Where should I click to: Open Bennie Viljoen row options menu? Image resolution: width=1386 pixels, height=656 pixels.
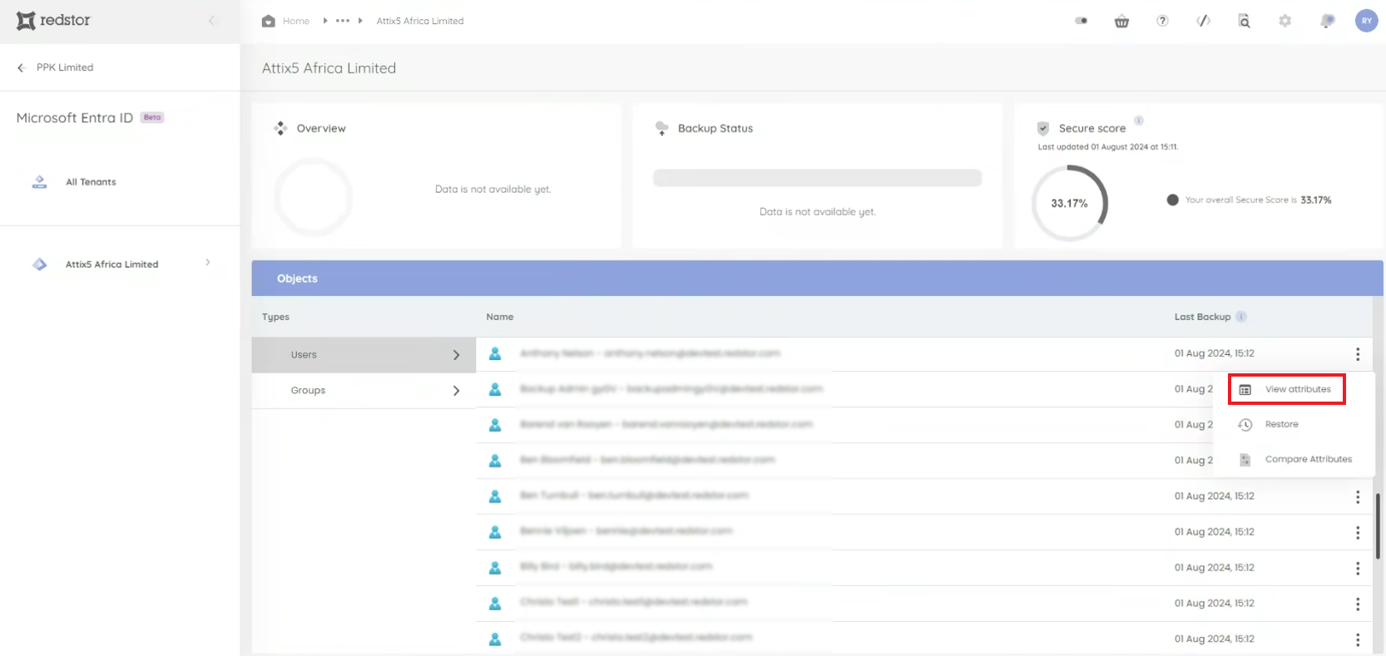[1358, 532]
